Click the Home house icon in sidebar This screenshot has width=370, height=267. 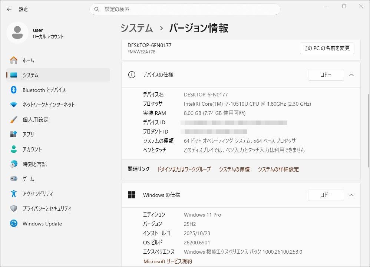click(x=14, y=60)
